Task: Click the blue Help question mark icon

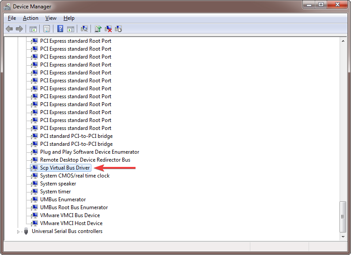Action: 60,29
